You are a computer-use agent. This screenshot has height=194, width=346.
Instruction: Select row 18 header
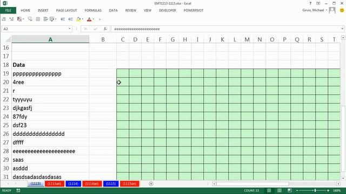click(x=6, y=65)
